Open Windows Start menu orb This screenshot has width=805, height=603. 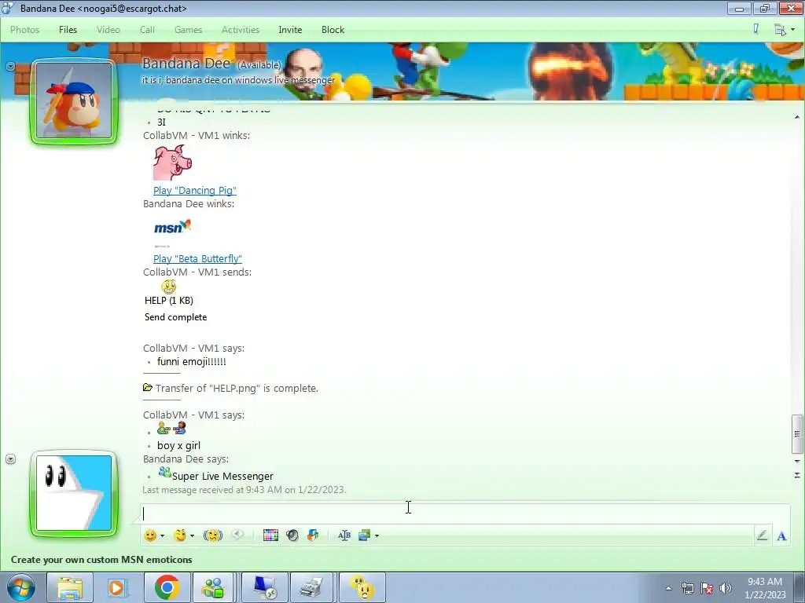[21, 587]
